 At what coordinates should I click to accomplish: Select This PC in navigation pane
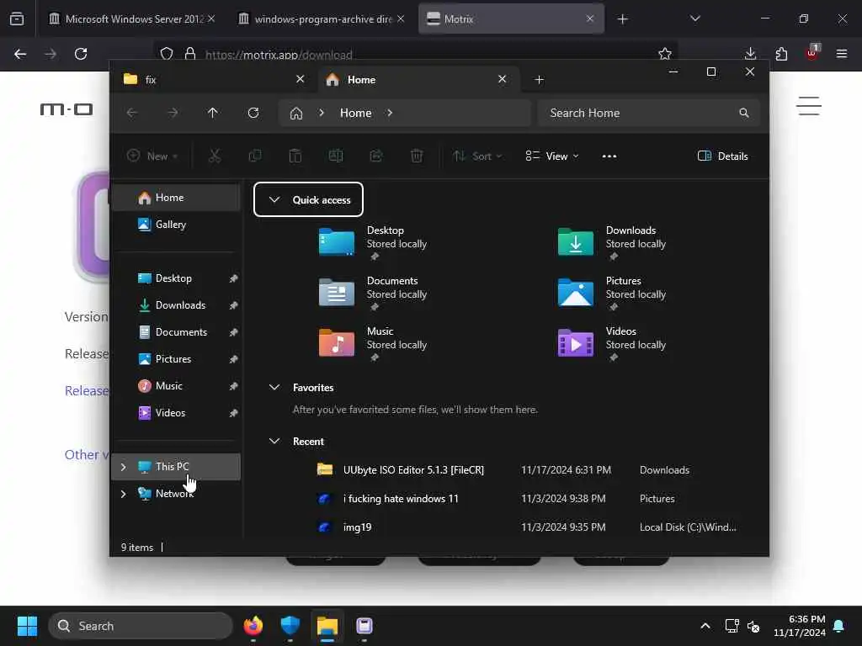click(x=176, y=467)
